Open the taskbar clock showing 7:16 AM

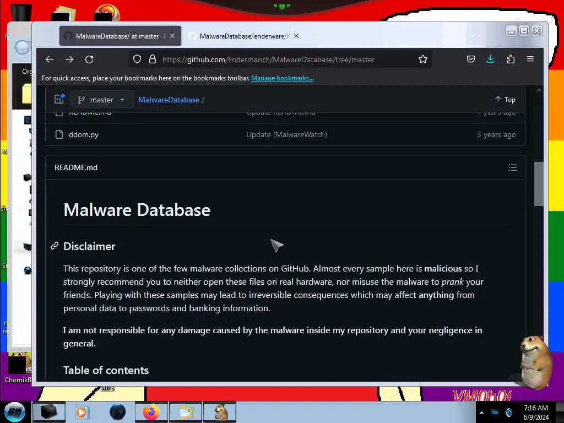tap(536, 413)
